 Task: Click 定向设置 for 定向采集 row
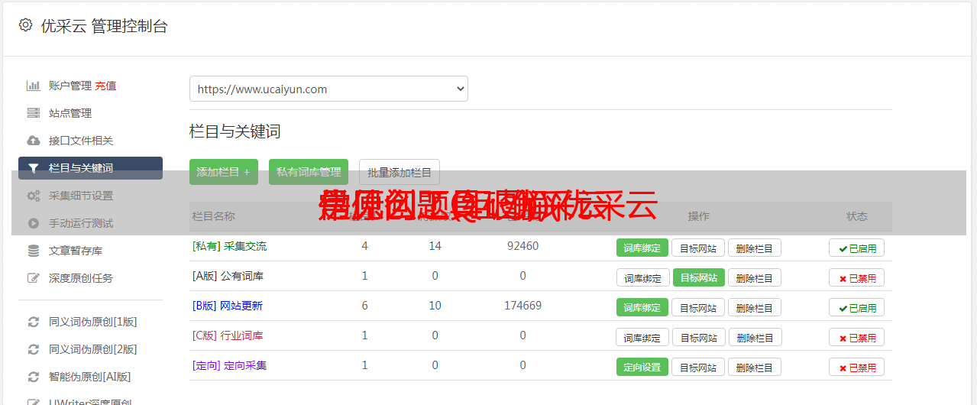tap(642, 367)
